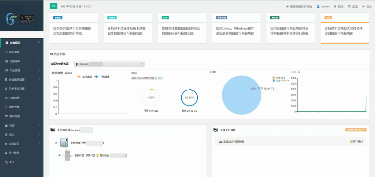375x177 pixels.
Task: Click the backup server icon in tree
Action: 64,143
